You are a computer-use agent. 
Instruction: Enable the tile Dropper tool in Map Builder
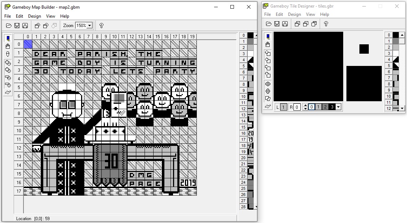[x=8, y=53]
